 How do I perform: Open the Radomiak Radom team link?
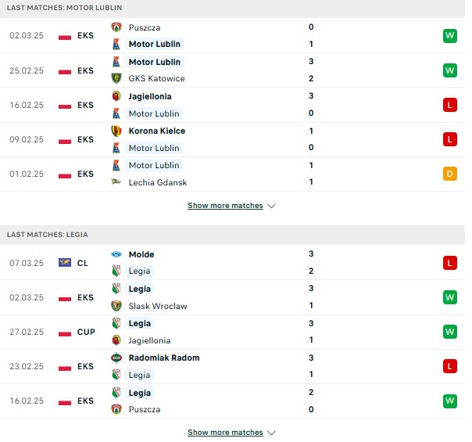pyautogui.click(x=164, y=358)
